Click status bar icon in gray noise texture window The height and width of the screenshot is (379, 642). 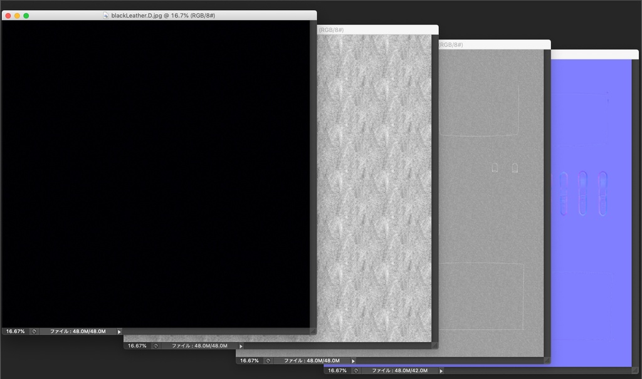pos(155,346)
